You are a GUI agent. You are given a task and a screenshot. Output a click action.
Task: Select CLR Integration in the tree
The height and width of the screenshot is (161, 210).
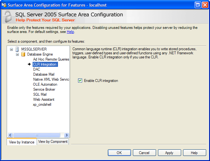(x=45, y=64)
